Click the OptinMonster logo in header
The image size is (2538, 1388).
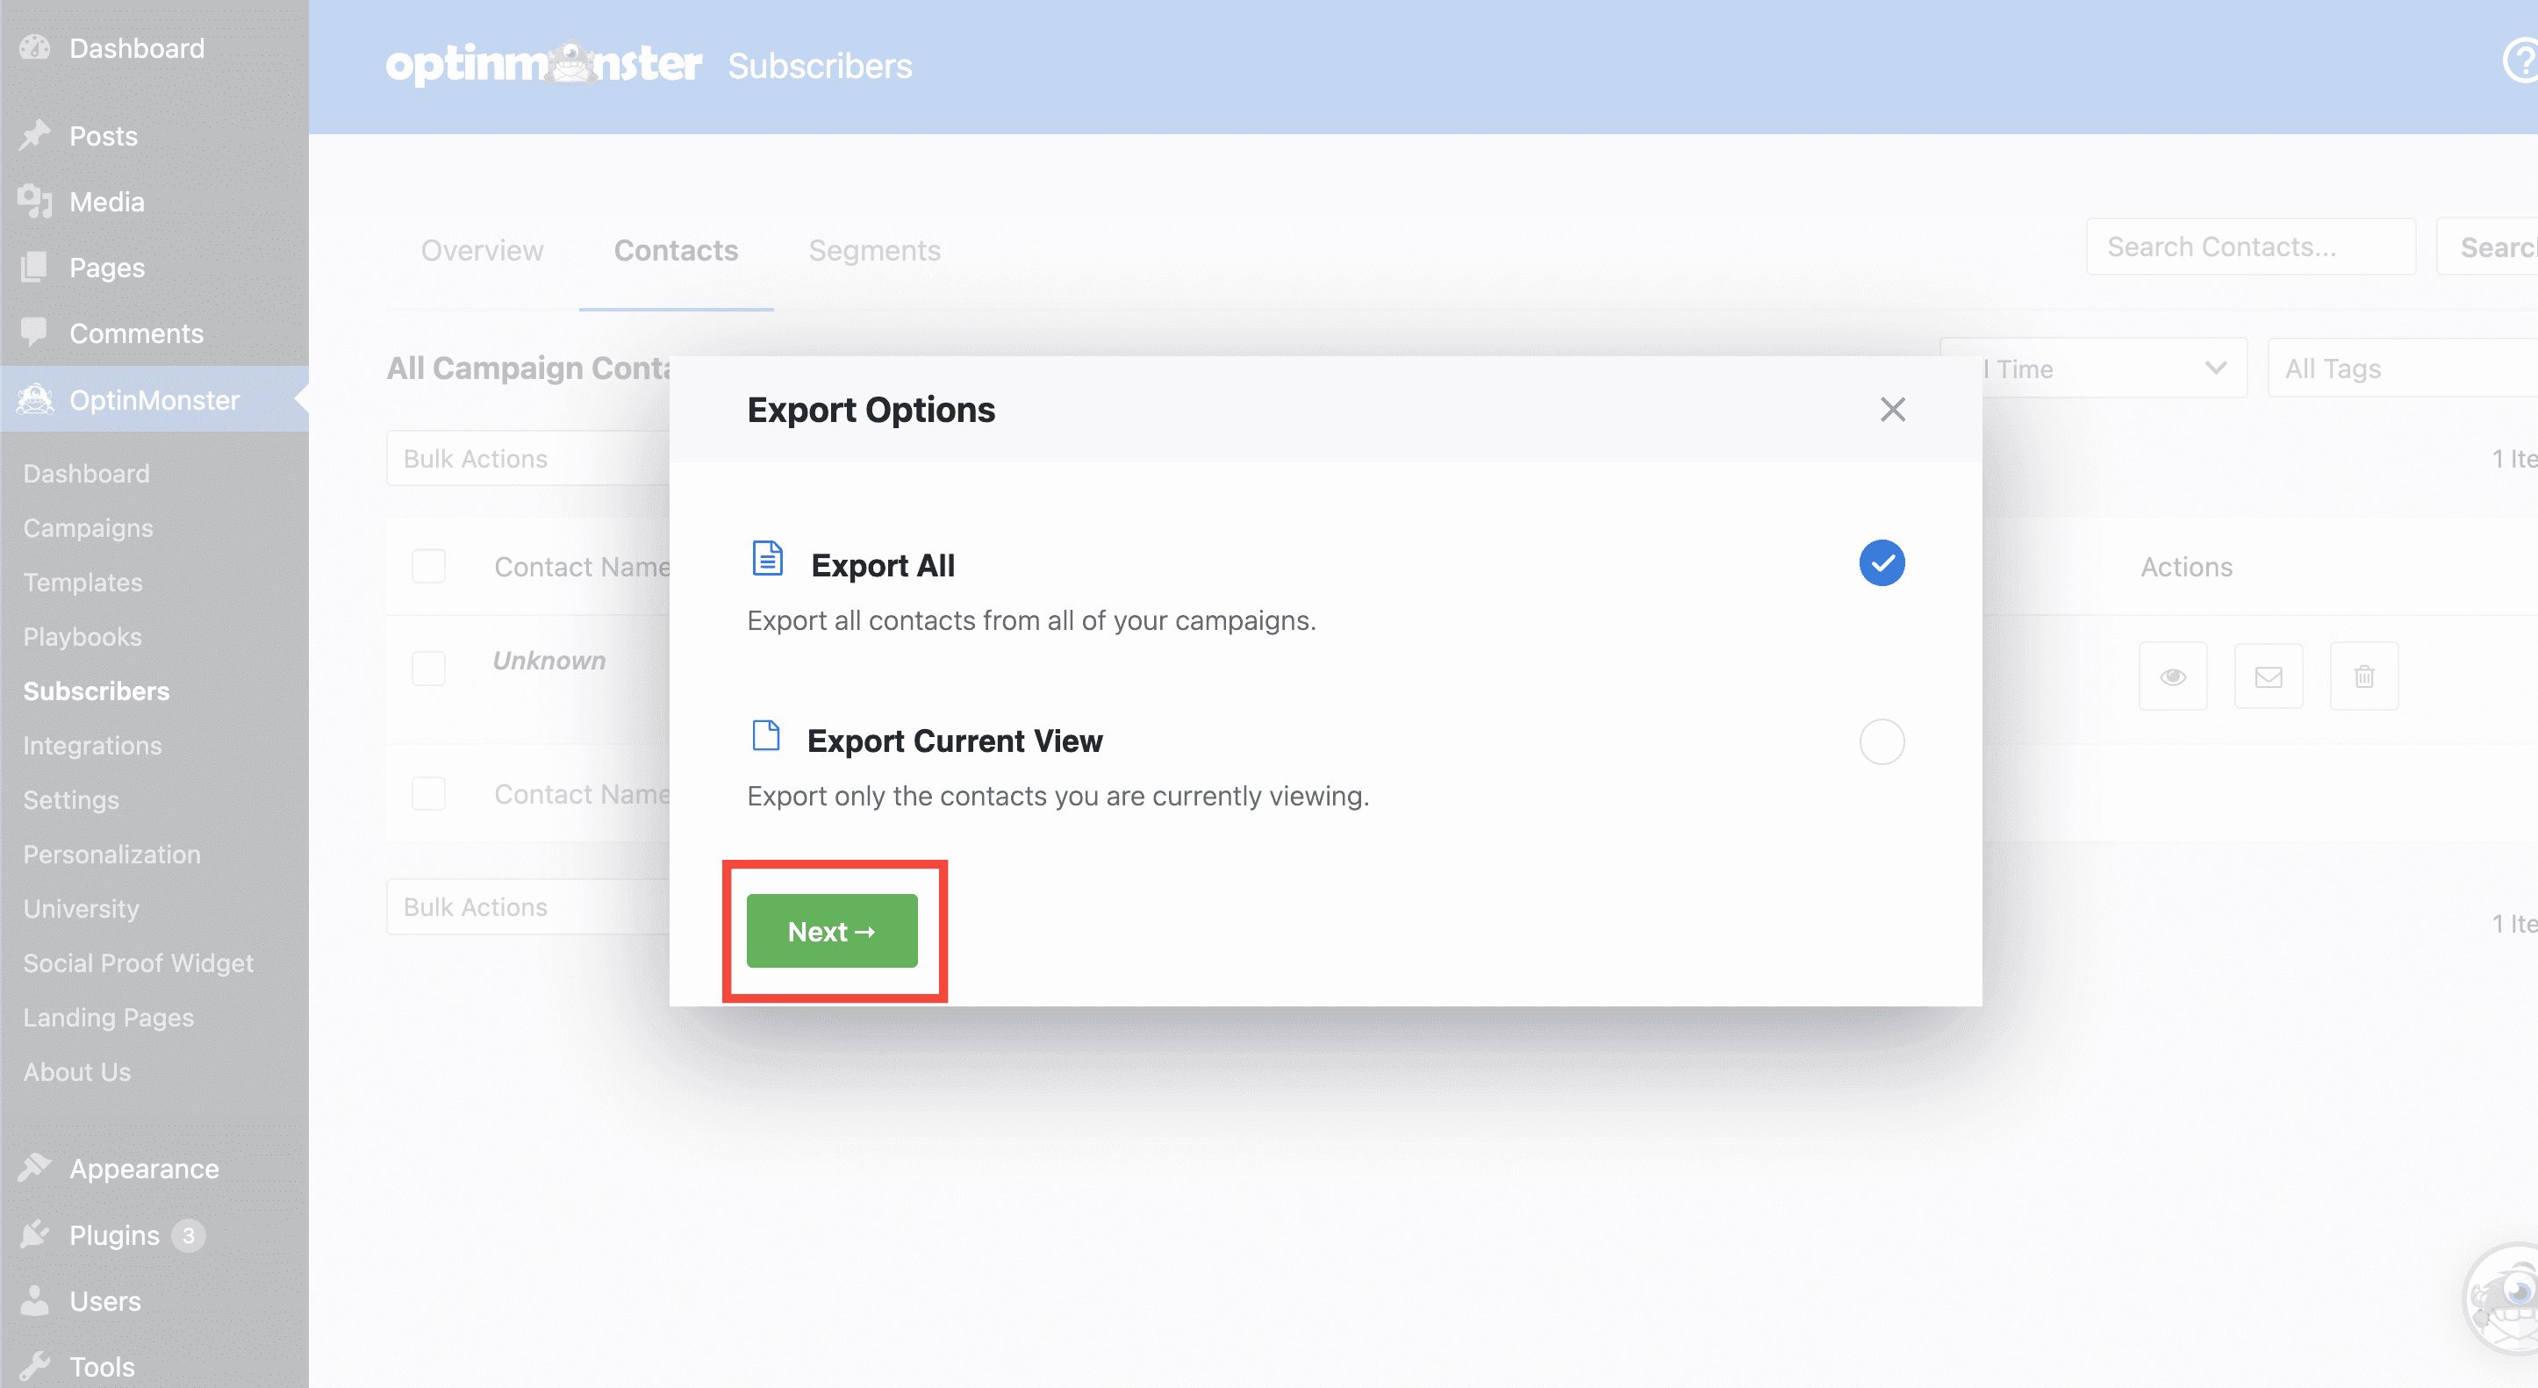tap(543, 65)
